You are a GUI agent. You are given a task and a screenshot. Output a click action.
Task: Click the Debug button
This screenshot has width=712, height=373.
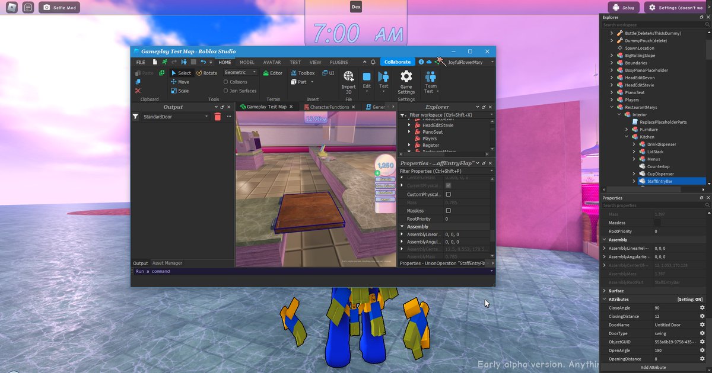coord(624,8)
